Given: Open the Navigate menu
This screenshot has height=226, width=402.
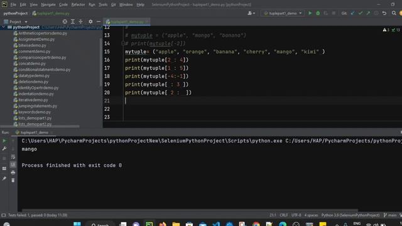Looking at the screenshot, I should point(48,4).
